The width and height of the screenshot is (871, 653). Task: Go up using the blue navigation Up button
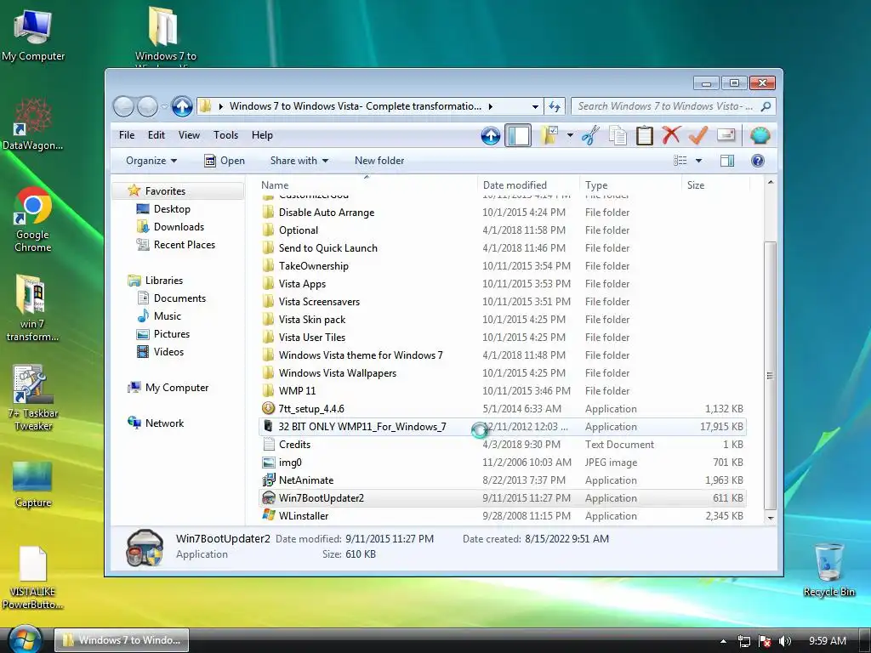pyautogui.click(x=182, y=106)
